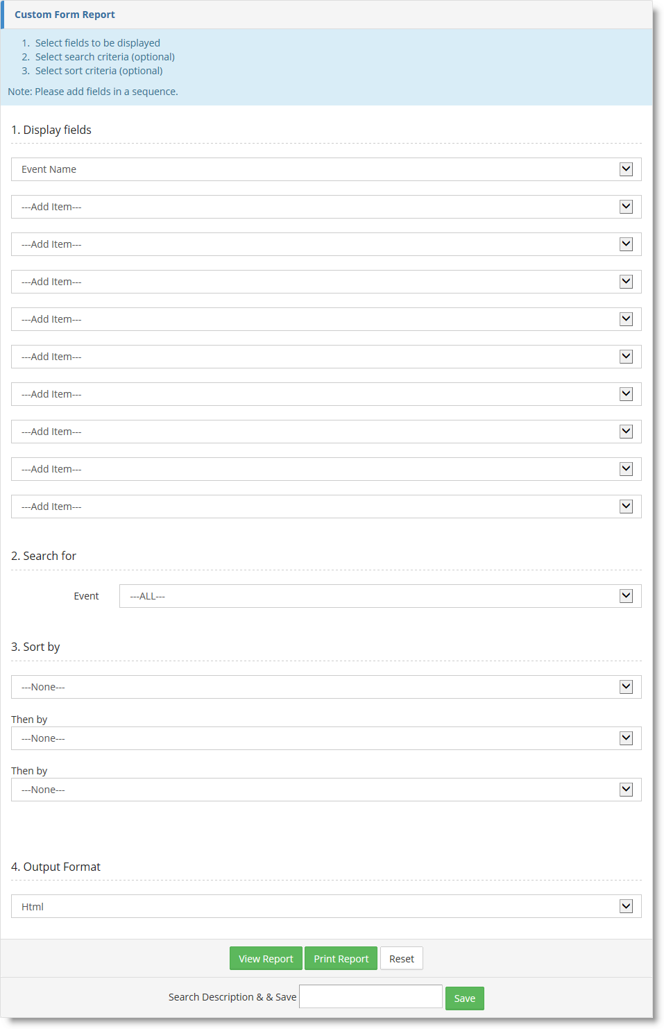Click the View Report button
Viewport: 664px width, 1029px height.
tap(266, 959)
